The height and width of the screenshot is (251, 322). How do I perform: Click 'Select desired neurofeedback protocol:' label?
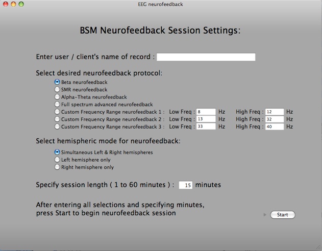coord(99,73)
